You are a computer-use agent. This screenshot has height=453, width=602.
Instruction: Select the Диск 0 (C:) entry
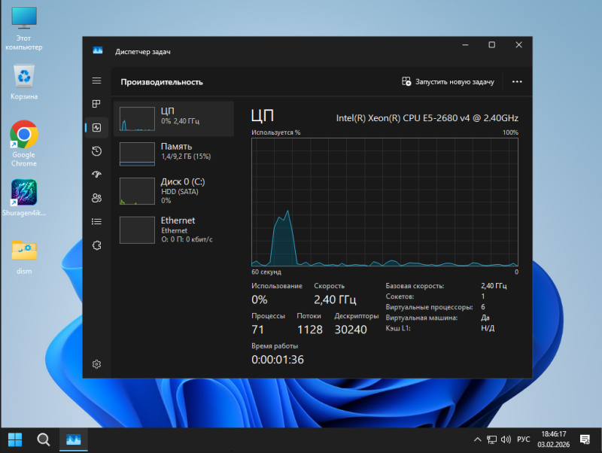point(174,191)
